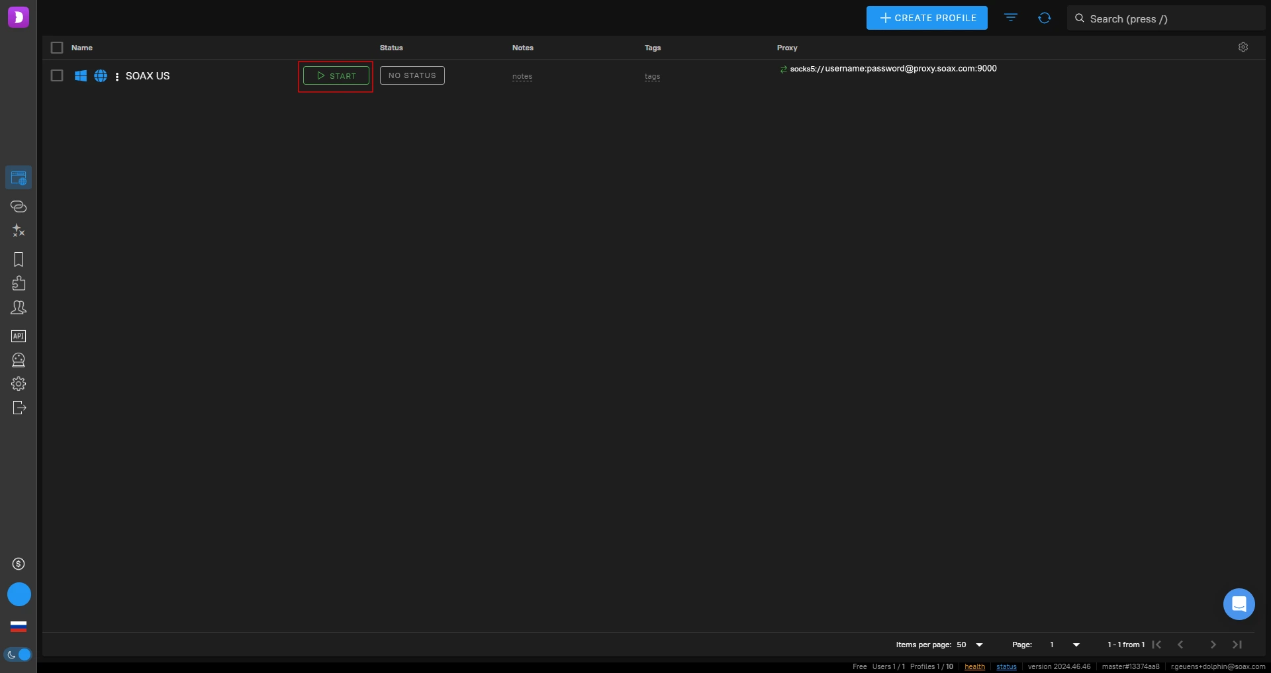Open the support chat bubble
The height and width of the screenshot is (673, 1271).
click(1239, 604)
